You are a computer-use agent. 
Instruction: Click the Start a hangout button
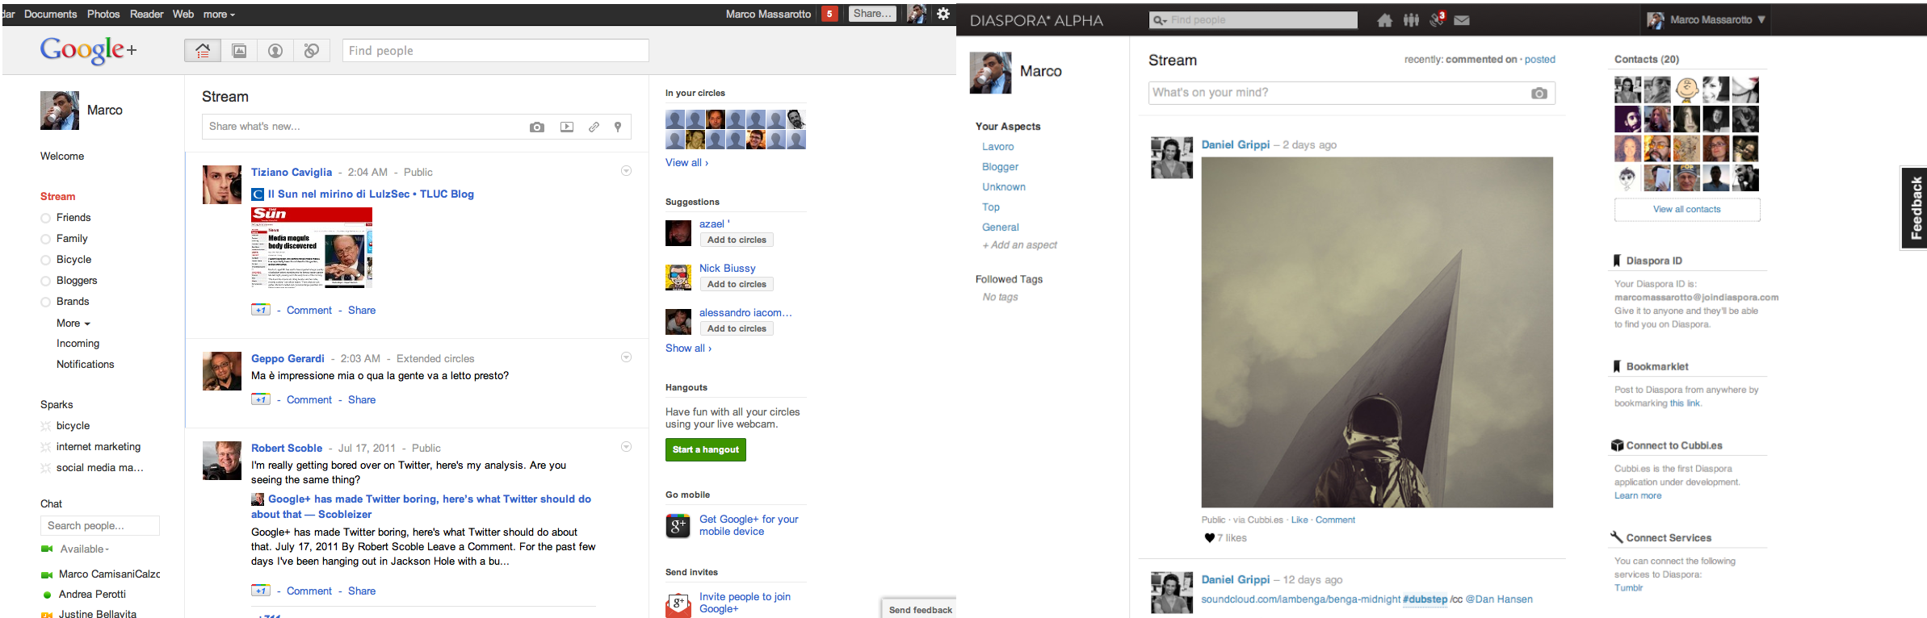(705, 449)
